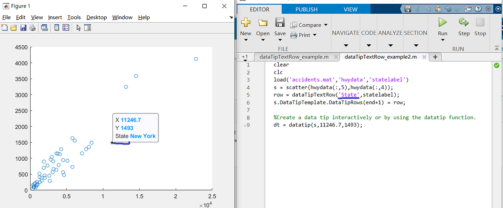Click Switch Windows icon in quick-access bar

pyautogui.click(x=469, y=9)
